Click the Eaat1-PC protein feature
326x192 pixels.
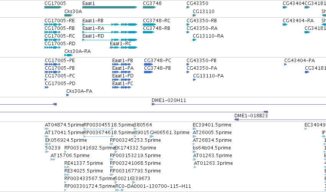[121, 88]
